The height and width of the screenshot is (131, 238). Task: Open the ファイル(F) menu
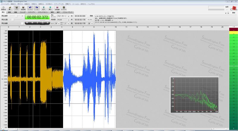point(5,4)
